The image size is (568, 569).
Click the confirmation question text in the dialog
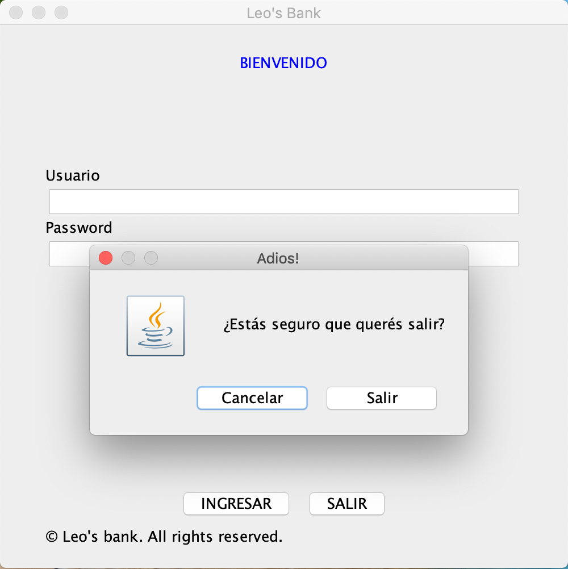coord(334,324)
